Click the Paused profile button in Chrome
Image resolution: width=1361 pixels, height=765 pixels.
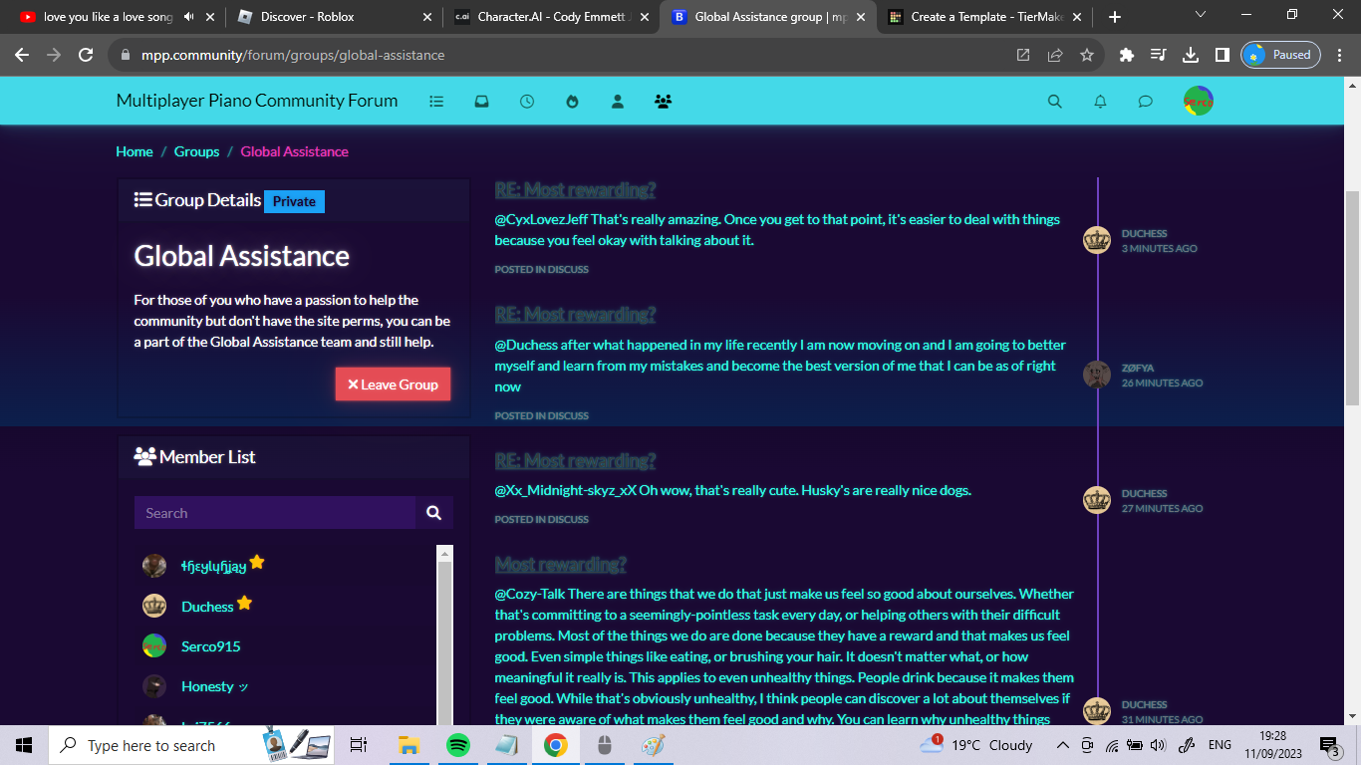click(1281, 55)
